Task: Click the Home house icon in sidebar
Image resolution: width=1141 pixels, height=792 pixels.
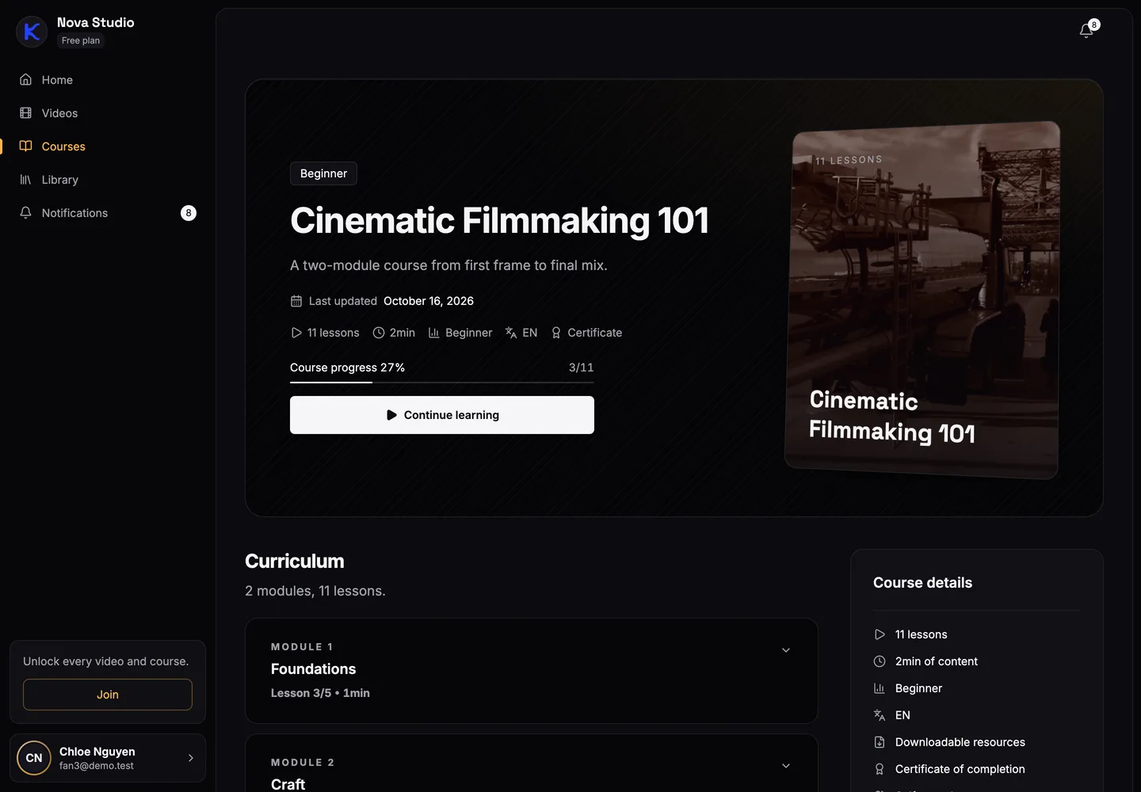Action: point(25,80)
